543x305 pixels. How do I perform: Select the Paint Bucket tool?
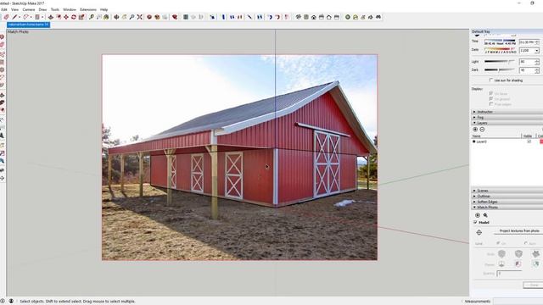pos(106,17)
